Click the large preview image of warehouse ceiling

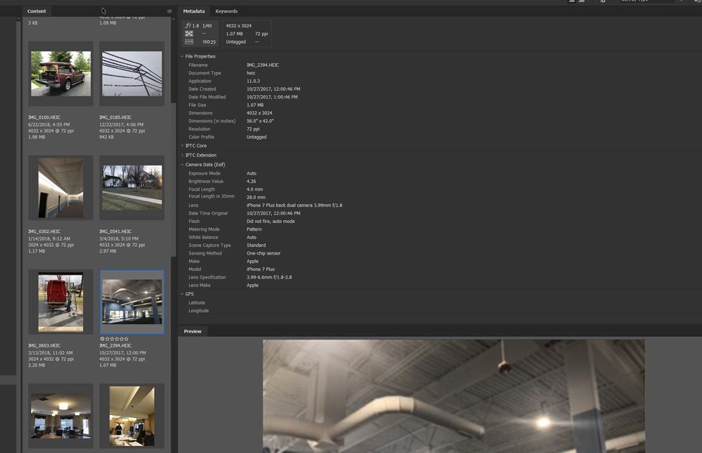(453, 396)
